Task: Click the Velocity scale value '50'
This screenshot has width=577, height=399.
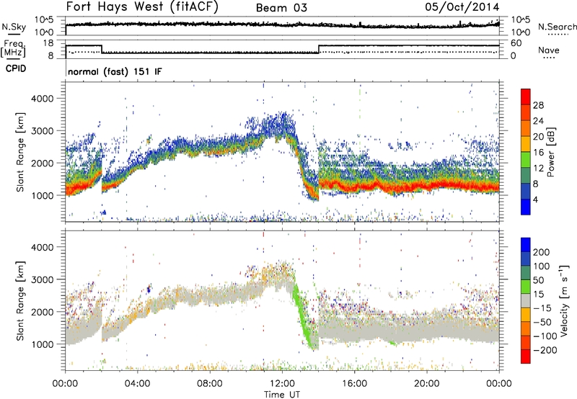Action: (x=538, y=280)
